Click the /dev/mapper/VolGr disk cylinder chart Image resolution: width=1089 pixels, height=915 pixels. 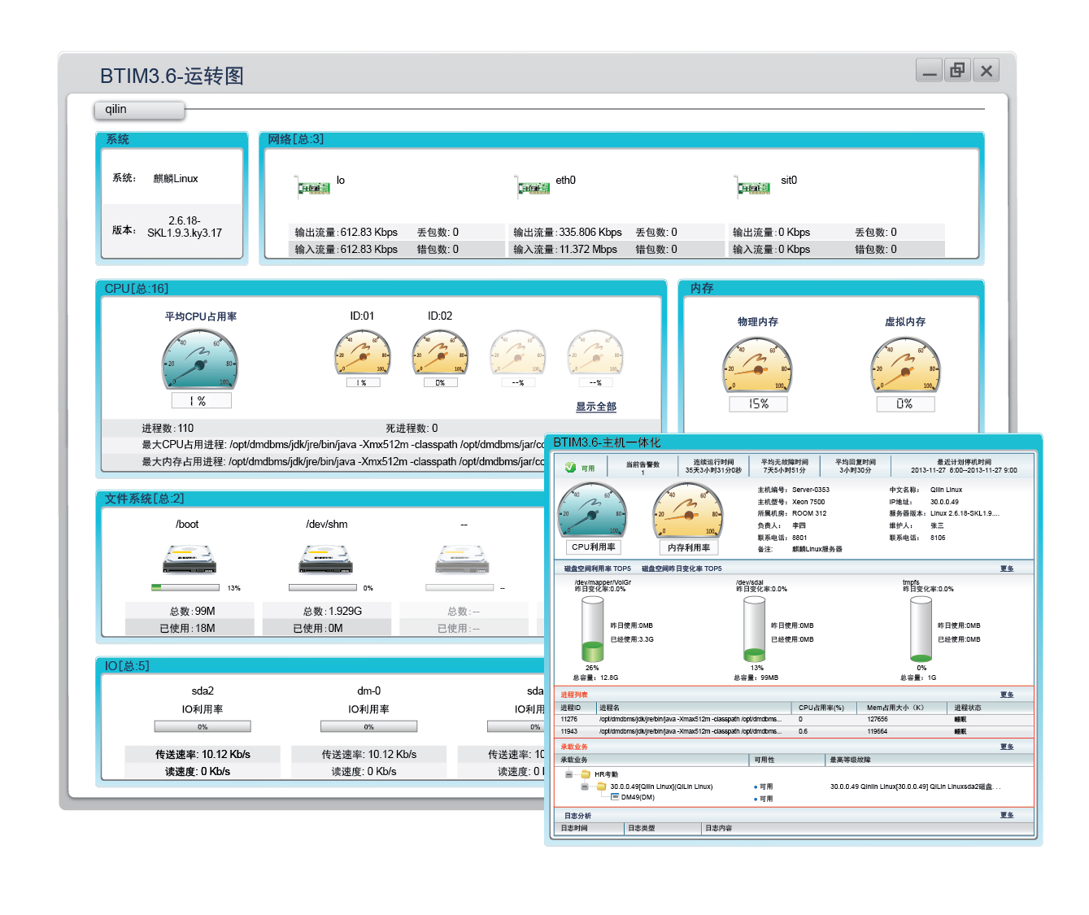(592, 629)
